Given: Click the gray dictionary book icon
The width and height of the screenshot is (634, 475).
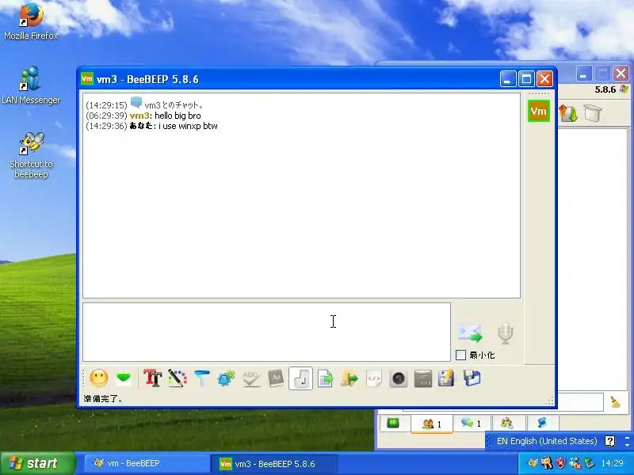Looking at the screenshot, I should pyautogui.click(x=276, y=378).
